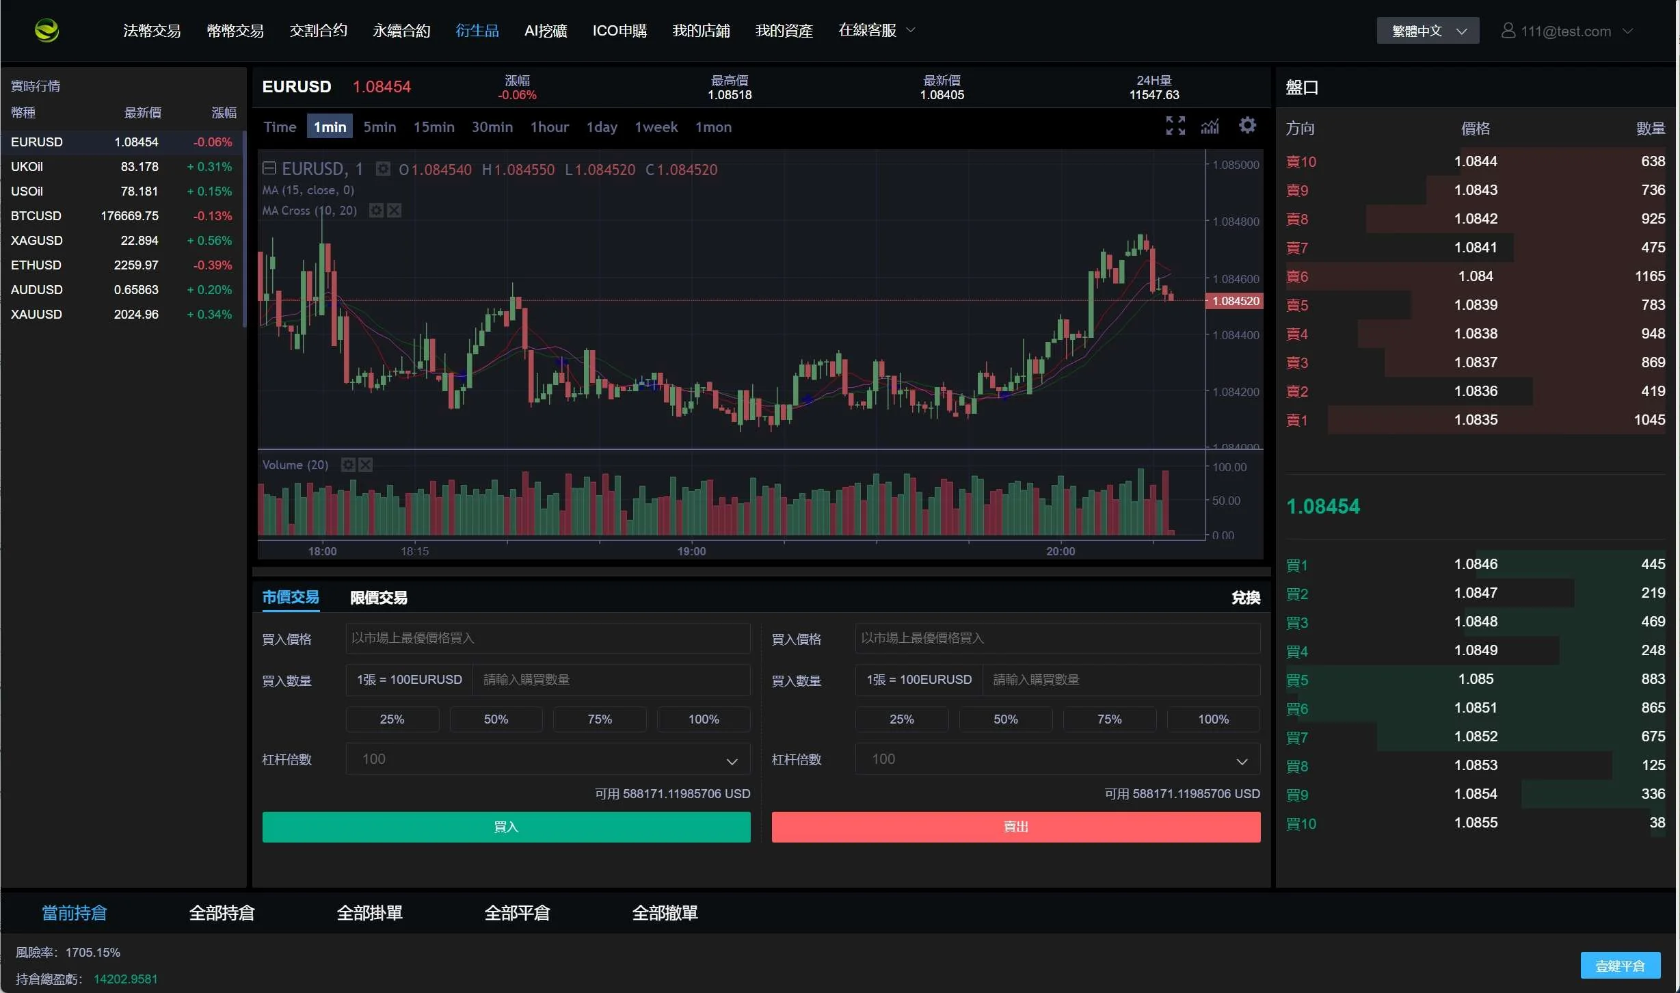Toggle fullscreen chart mode icon
1680x993 pixels.
tap(1175, 126)
